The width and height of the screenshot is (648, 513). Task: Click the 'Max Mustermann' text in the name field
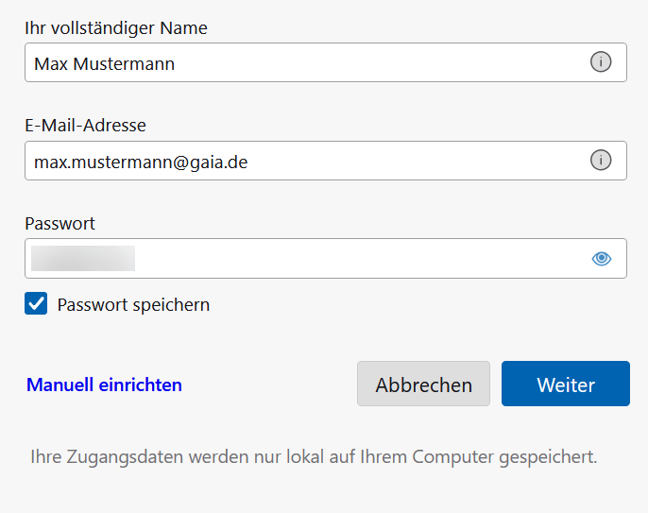point(104,64)
